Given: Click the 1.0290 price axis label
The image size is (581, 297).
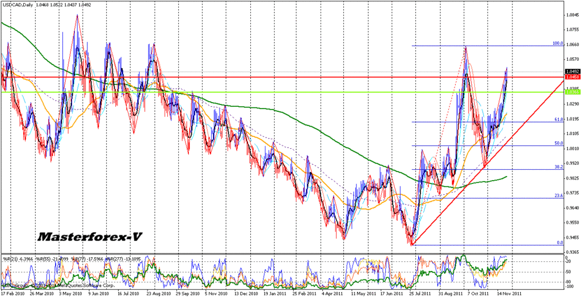Looking at the screenshot, I should pyautogui.click(x=572, y=104).
